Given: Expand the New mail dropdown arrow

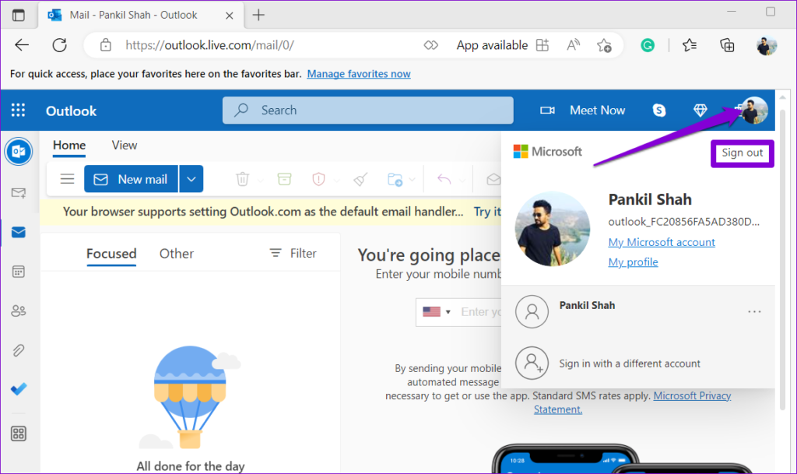Looking at the screenshot, I should pos(191,178).
